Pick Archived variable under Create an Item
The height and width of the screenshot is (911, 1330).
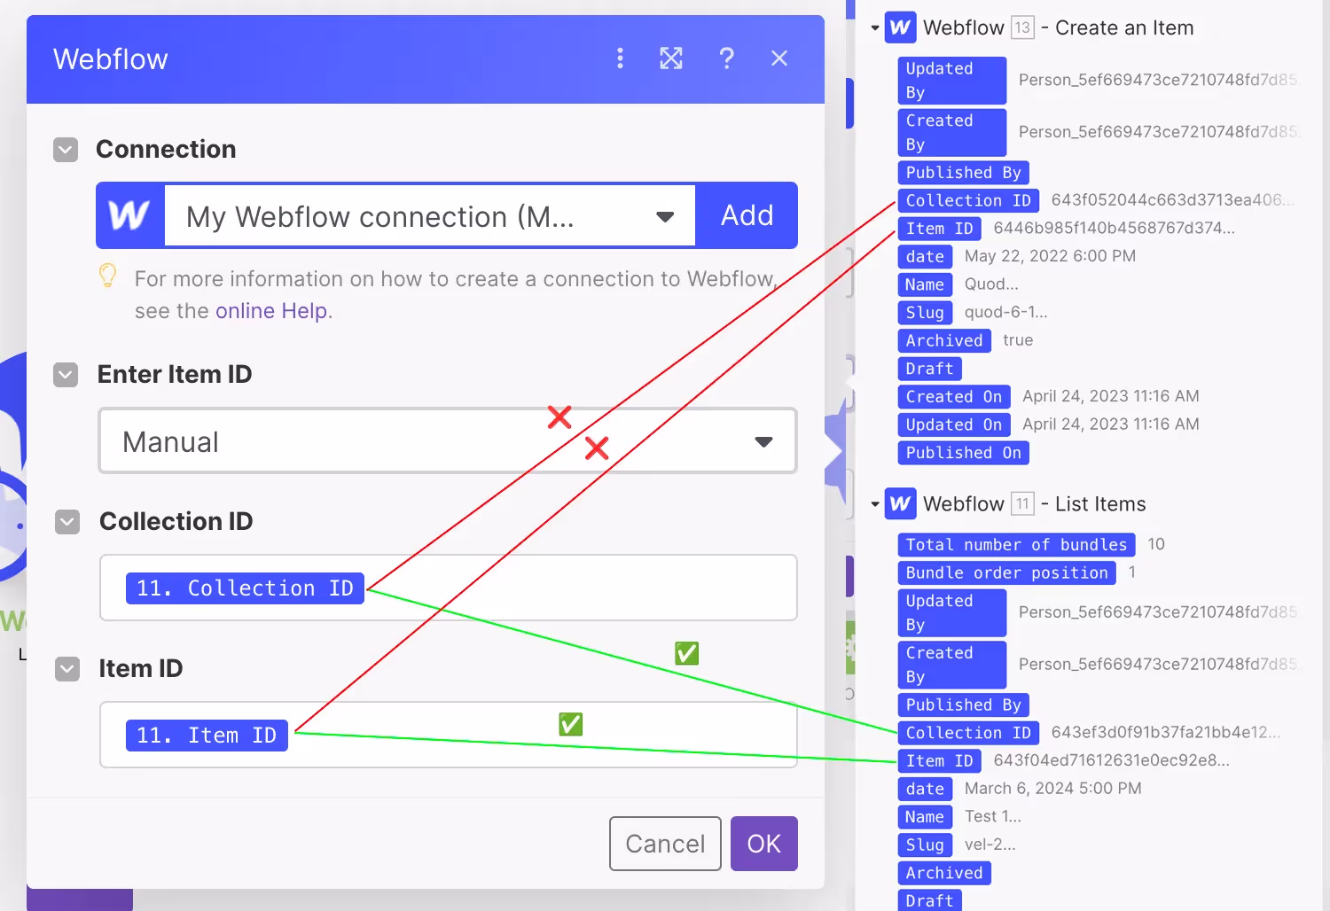944,340
